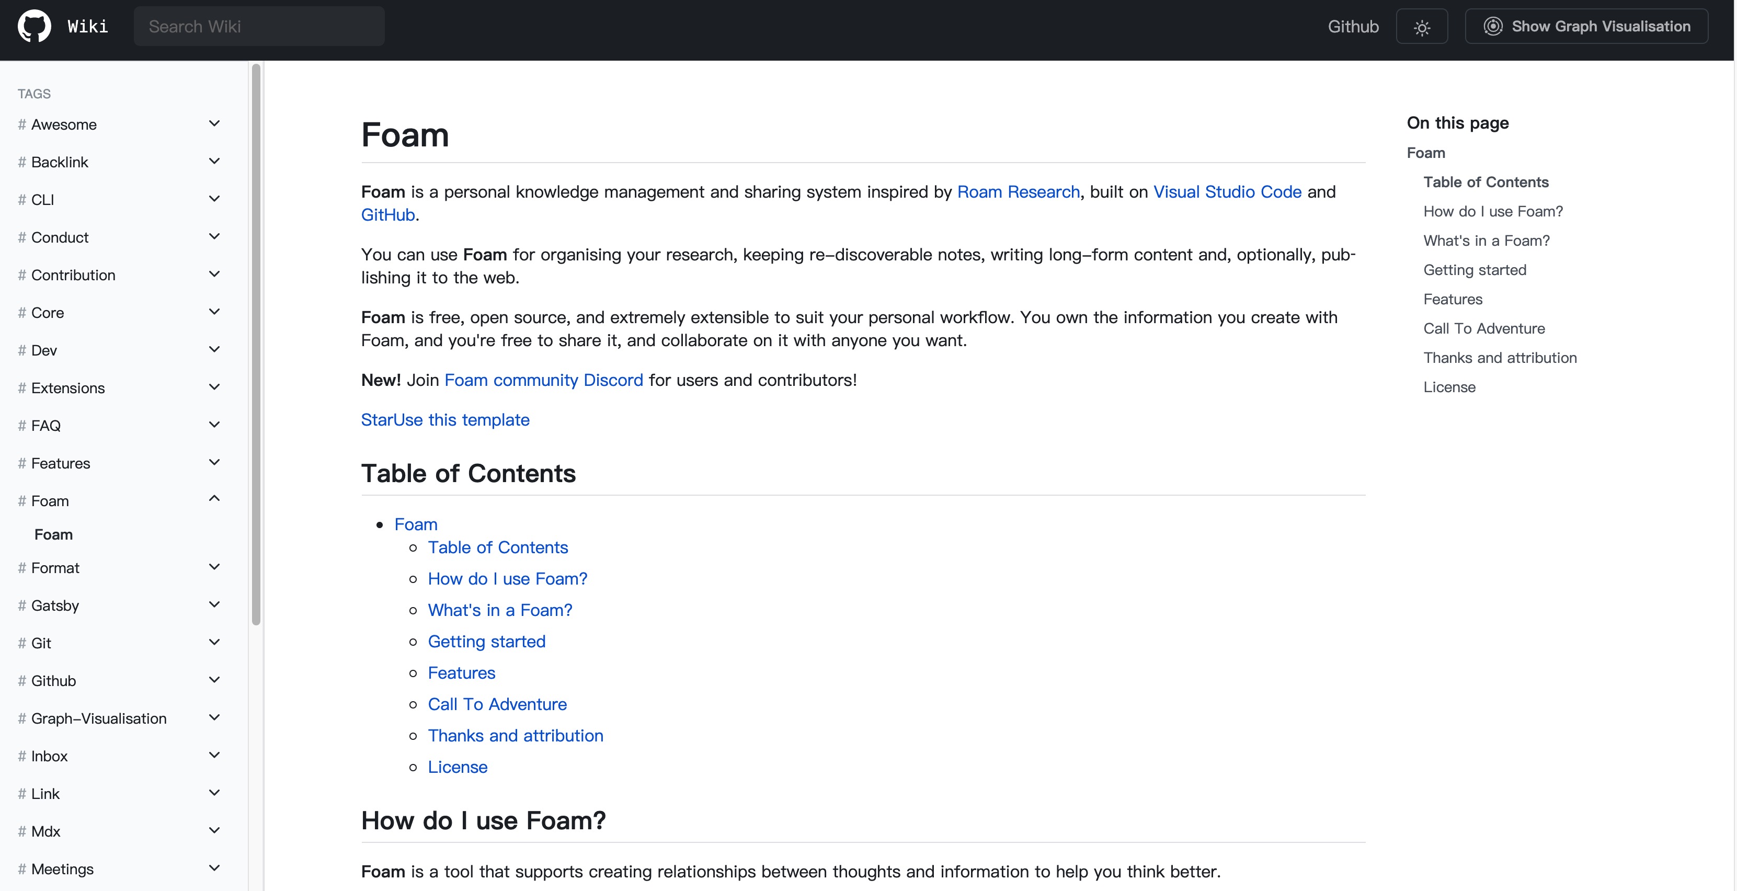Image resolution: width=1737 pixels, height=891 pixels.
Task: Expand the Meetings tag chevron
Action: coord(214,868)
